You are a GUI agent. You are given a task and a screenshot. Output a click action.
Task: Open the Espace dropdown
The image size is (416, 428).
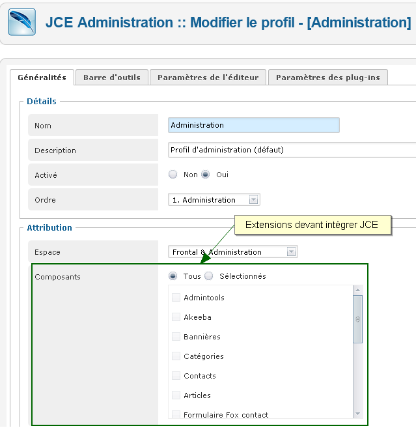[232, 251]
